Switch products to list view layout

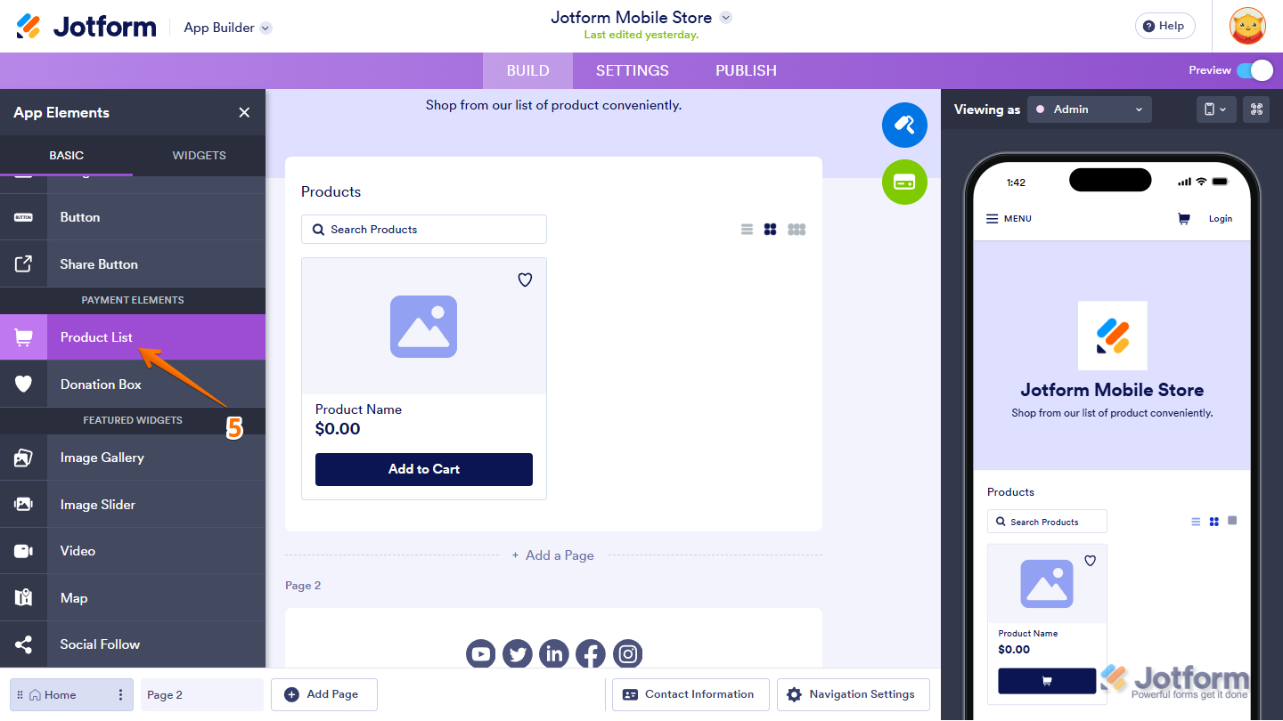[747, 229]
